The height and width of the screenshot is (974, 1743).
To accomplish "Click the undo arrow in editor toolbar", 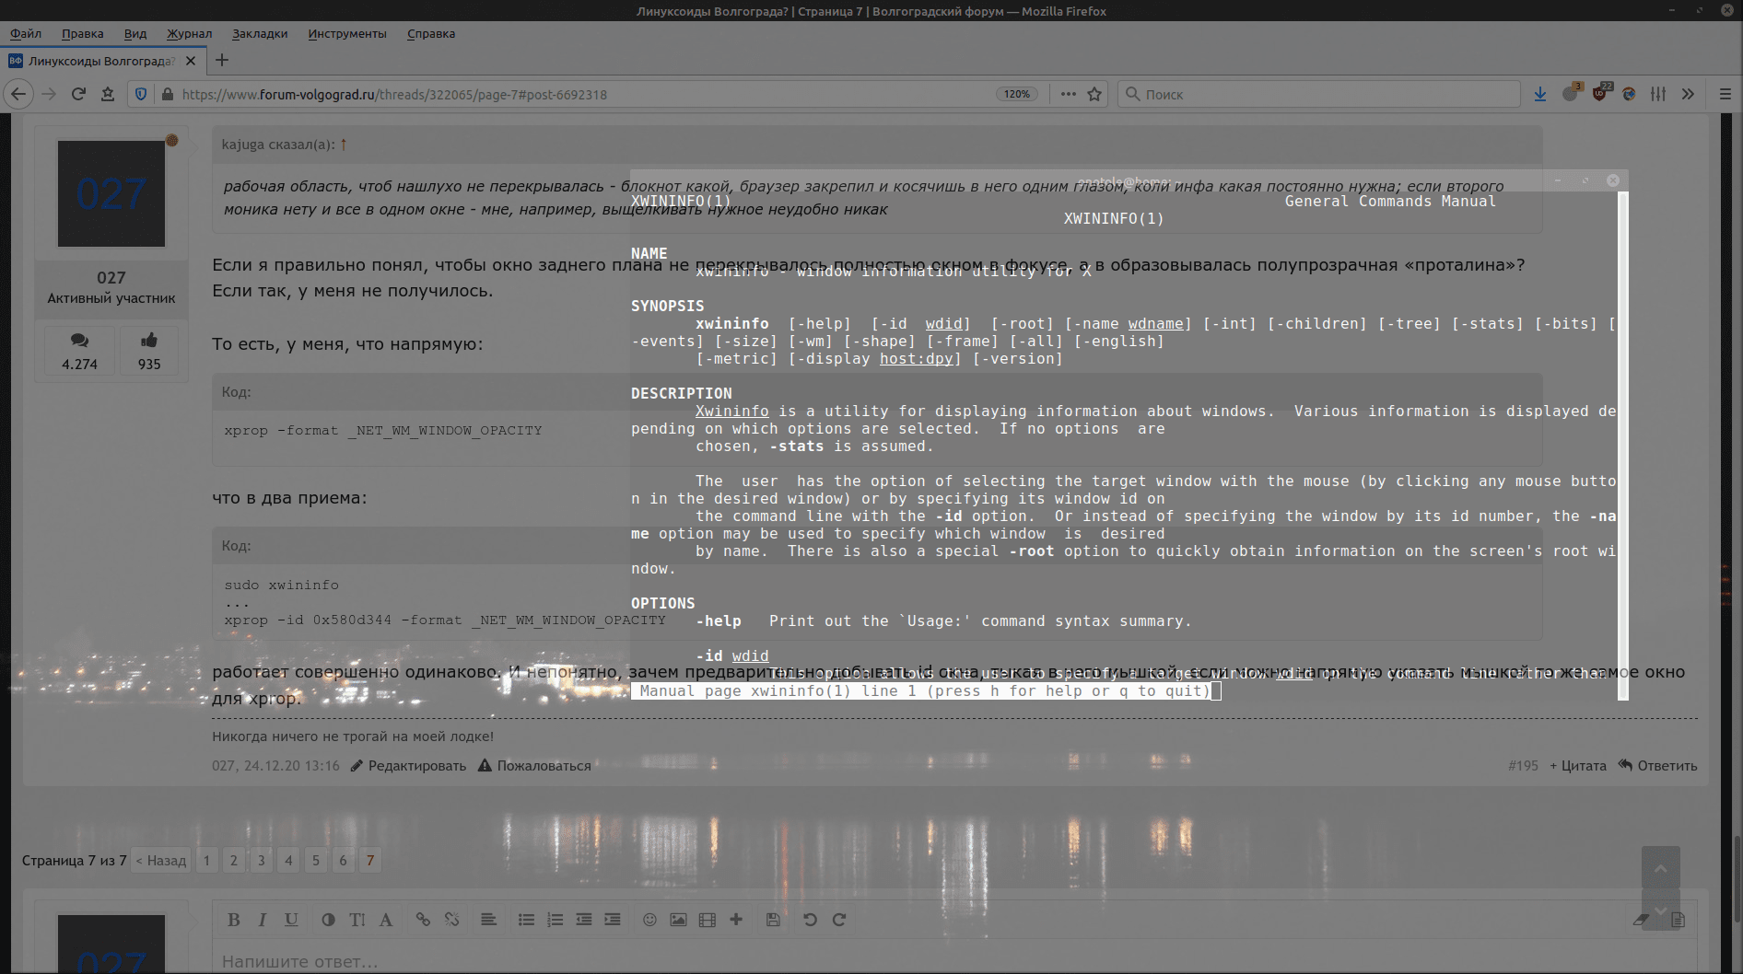I will click(x=810, y=920).
